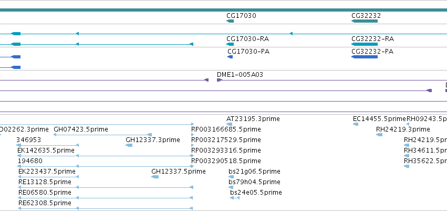This screenshot has height=211, width=447.
Task: Open the RP003166685.5prime label
Action: (x=226, y=129)
